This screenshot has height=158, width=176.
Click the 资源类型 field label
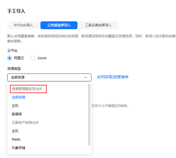14,68
